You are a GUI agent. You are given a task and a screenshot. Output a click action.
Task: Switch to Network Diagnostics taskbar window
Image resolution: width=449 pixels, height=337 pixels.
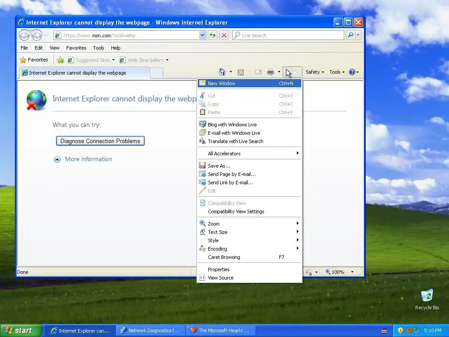click(151, 330)
